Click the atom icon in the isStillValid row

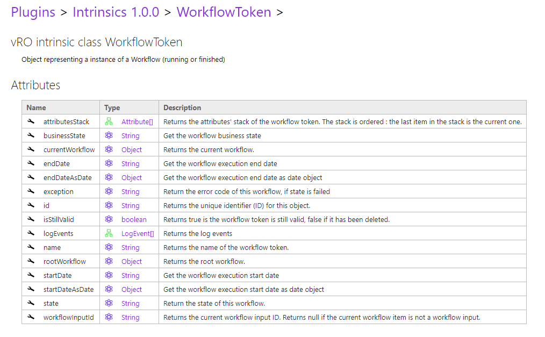[x=109, y=219]
